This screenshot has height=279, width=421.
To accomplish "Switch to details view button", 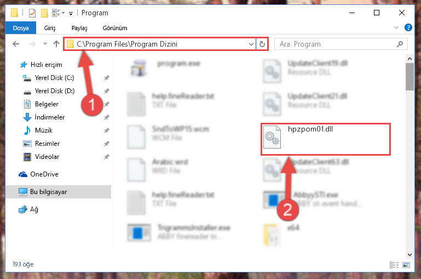I will click(394, 265).
